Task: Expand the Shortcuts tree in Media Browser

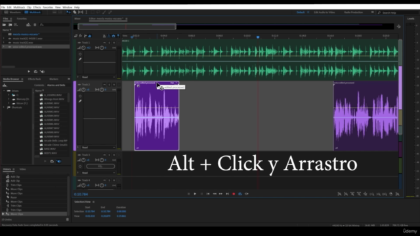Action: (x=4, y=108)
